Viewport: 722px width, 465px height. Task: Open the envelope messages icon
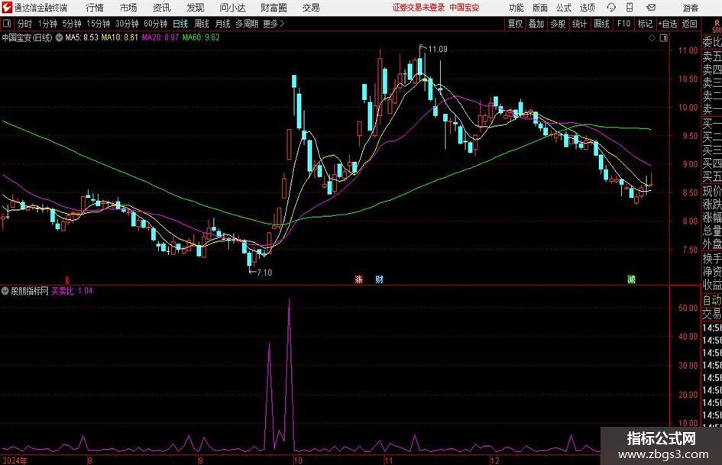[651, 8]
